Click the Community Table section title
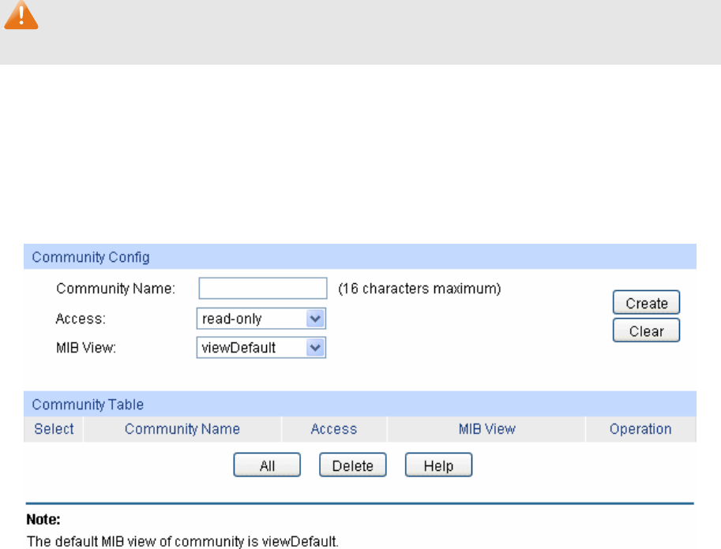This screenshot has height=549, width=721. 88,405
